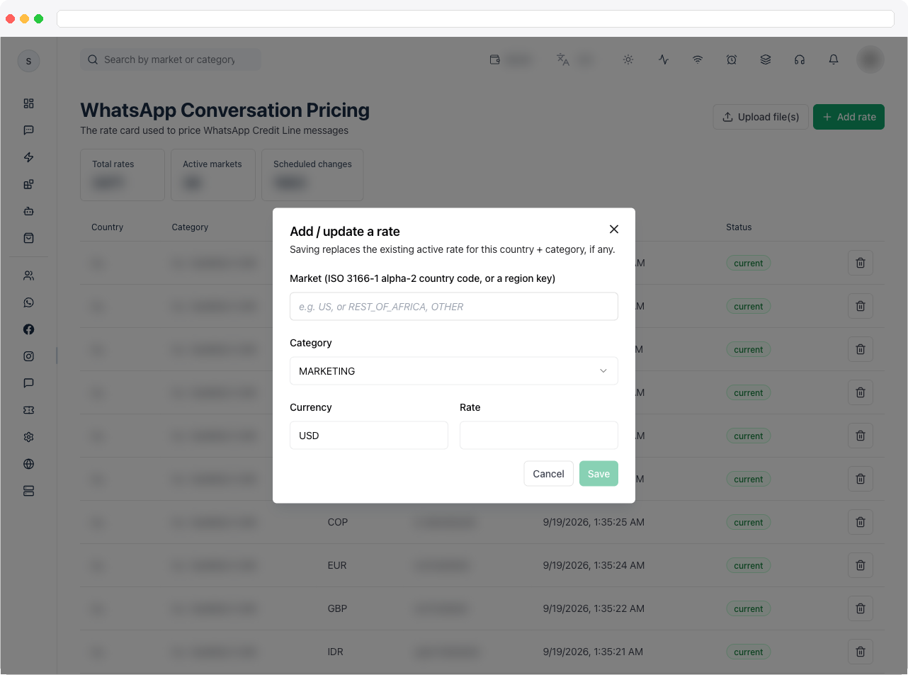Click the 9/19/2026, 1:35:22 AM timestamp
Image resolution: width=908 pixels, height=675 pixels.
(594, 608)
